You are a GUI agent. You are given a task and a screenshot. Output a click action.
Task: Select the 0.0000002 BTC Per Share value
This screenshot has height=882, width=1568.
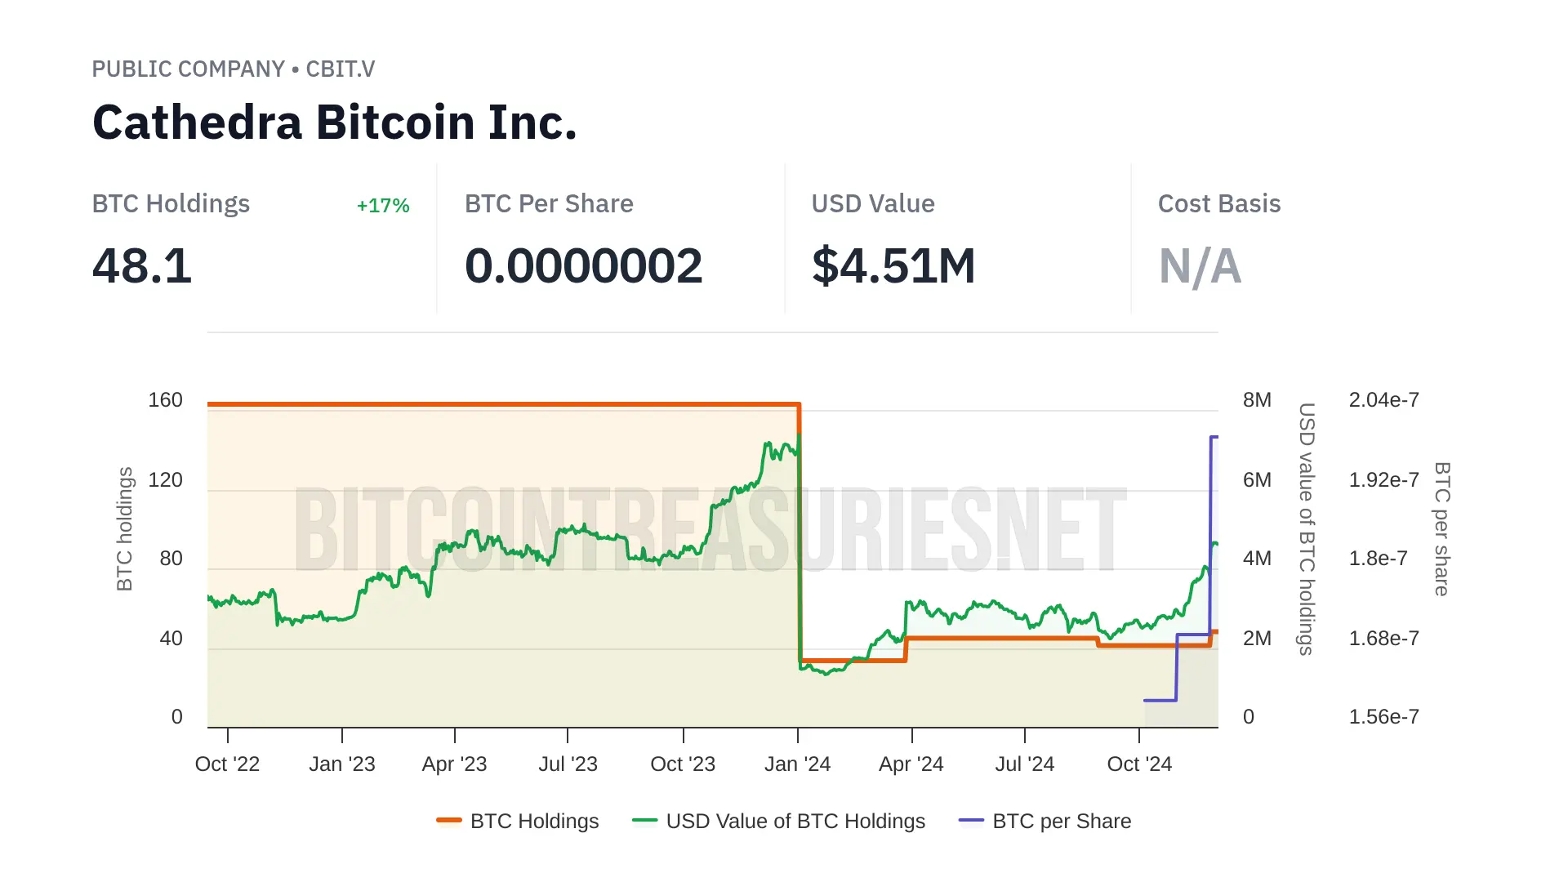point(583,266)
